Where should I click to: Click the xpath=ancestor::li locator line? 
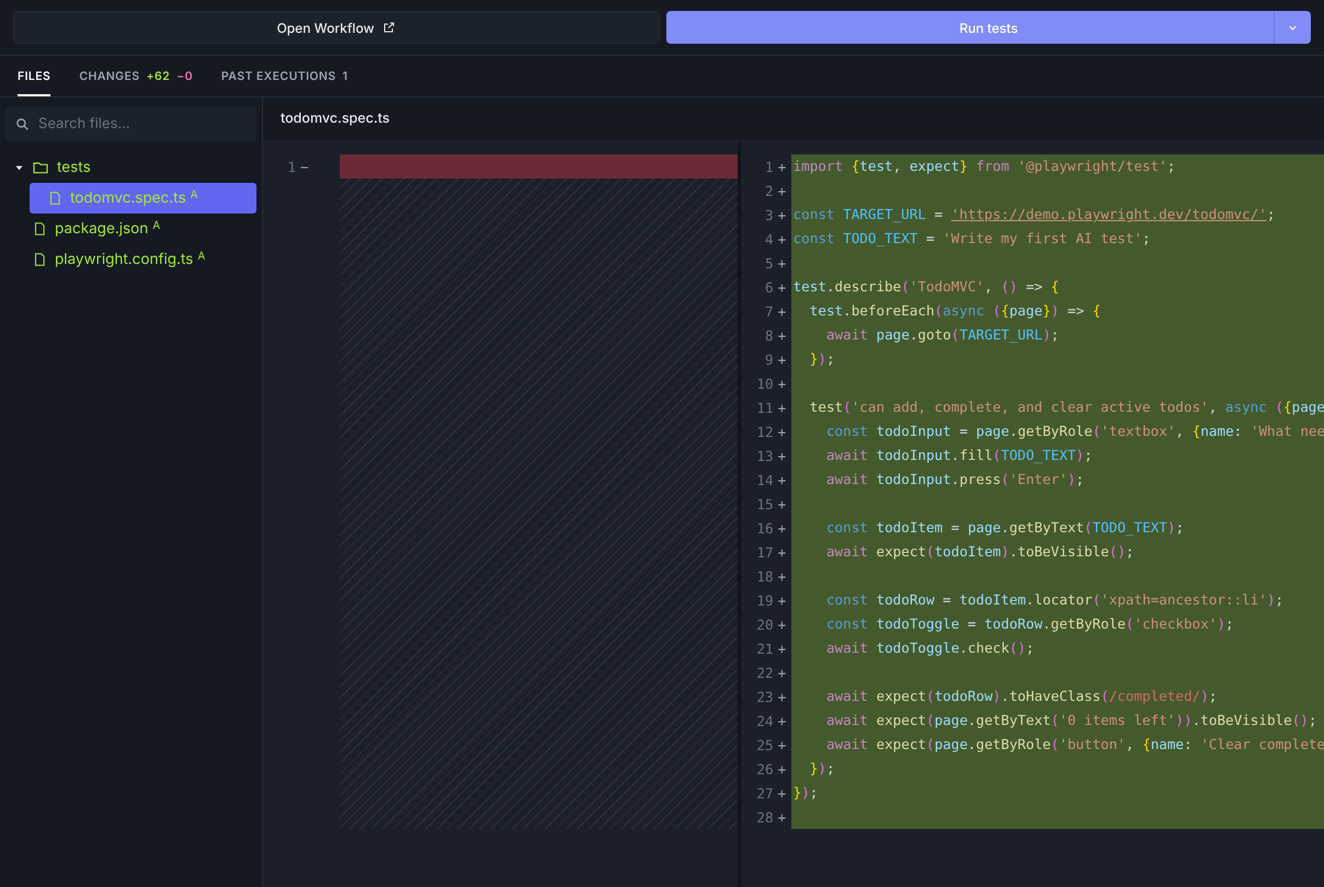click(1054, 600)
